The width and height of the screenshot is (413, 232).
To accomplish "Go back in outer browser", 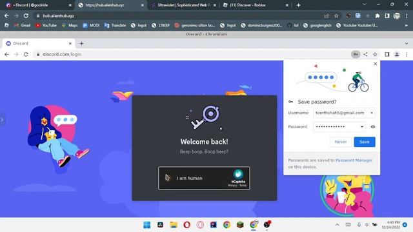I will click(x=6, y=15).
